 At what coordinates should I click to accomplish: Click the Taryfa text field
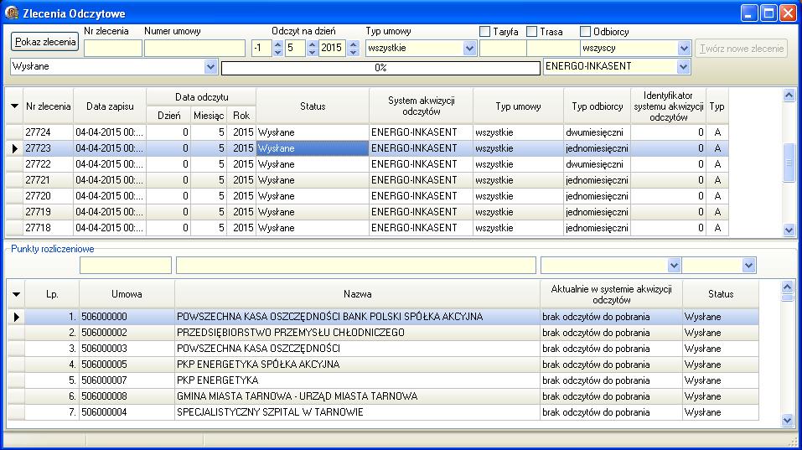(x=503, y=49)
